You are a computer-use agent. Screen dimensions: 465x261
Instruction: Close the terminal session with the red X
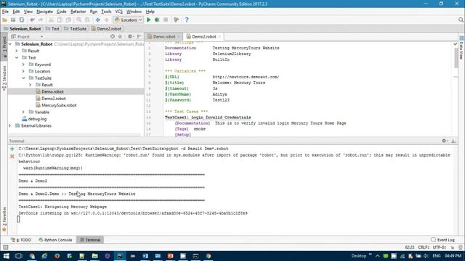point(12,157)
